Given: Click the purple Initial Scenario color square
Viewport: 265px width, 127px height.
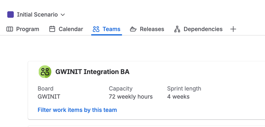Looking at the screenshot, I should [x=10, y=15].
